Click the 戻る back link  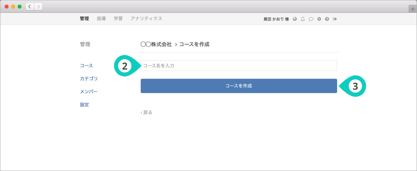(146, 112)
